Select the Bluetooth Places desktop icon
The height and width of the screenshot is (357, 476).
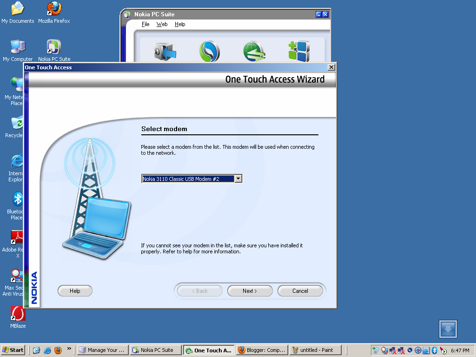15,206
